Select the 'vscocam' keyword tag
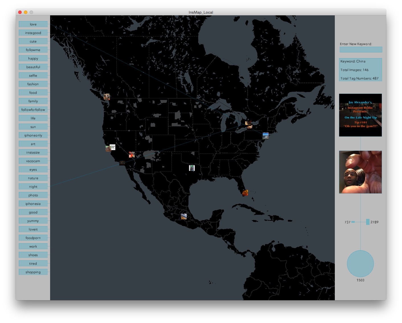This screenshot has height=323, width=402. click(x=33, y=161)
